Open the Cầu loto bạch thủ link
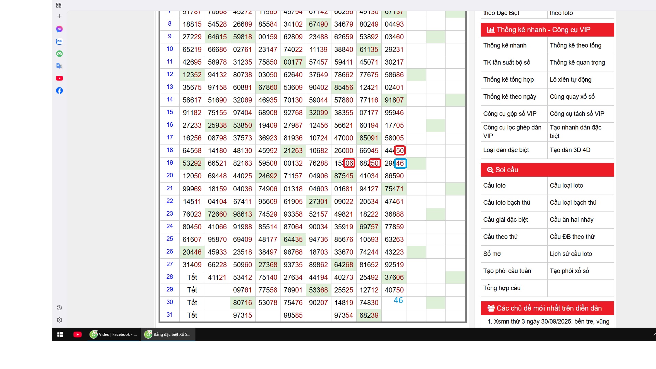Viewport: 656px width, 369px height. click(507, 203)
